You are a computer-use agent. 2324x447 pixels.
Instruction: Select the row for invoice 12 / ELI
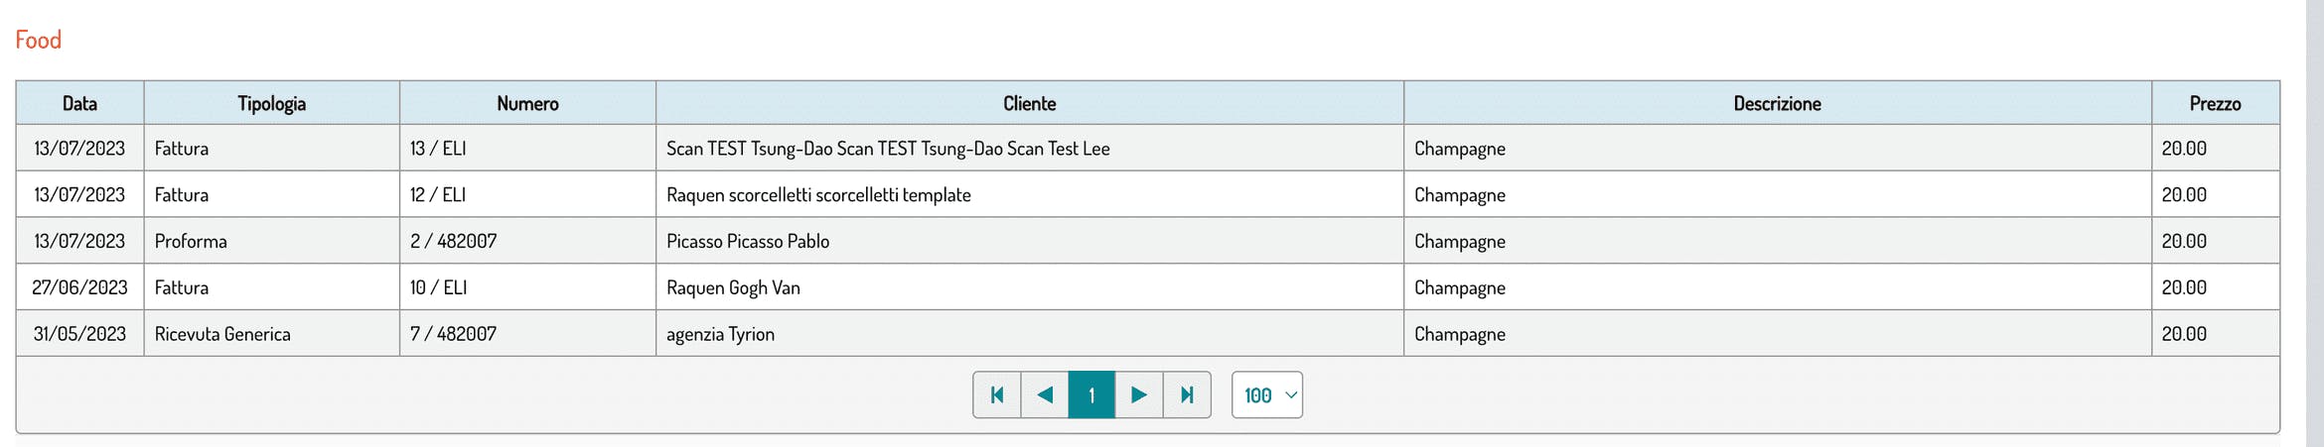pyautogui.click(x=438, y=195)
